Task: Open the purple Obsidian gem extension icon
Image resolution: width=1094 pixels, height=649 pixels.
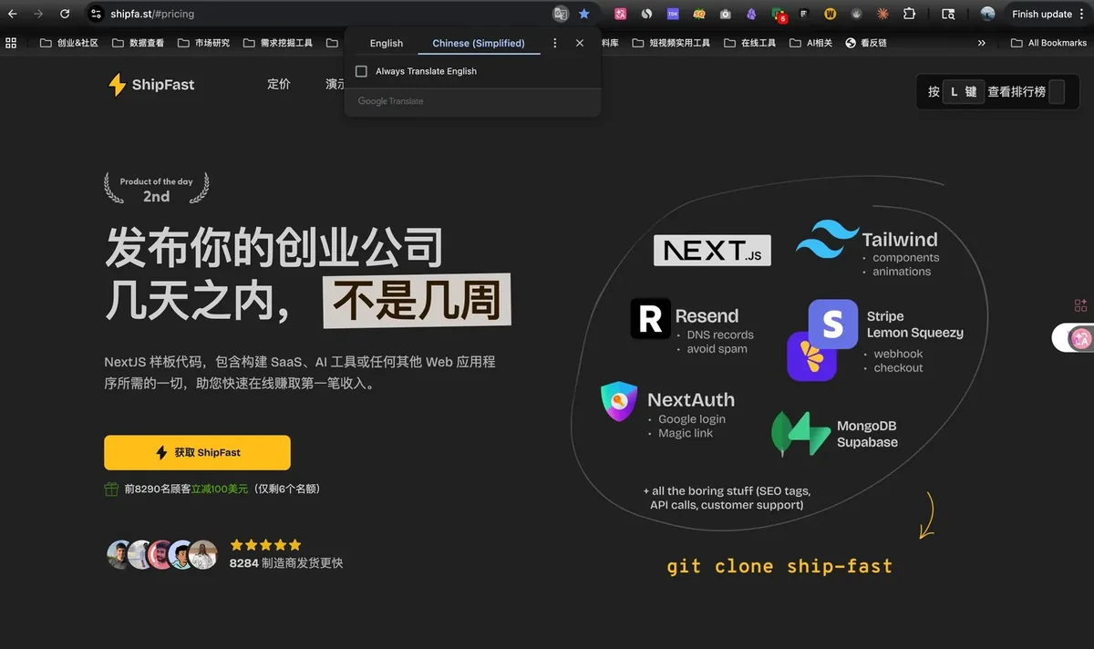Action: pos(751,14)
